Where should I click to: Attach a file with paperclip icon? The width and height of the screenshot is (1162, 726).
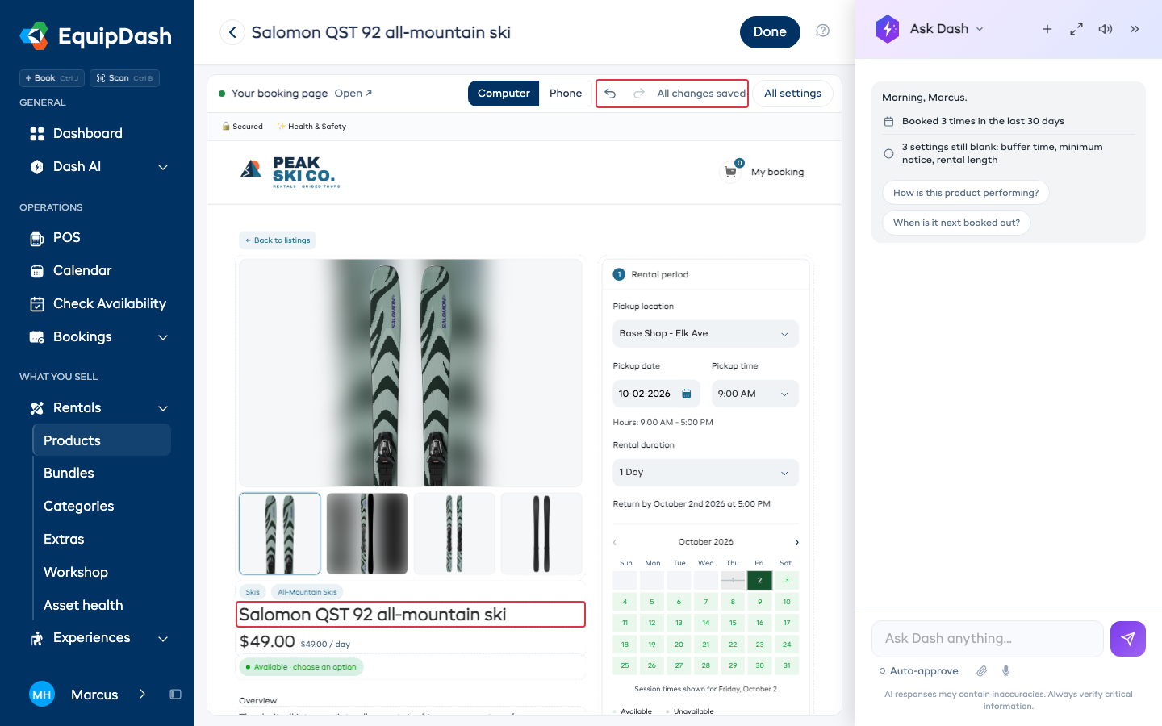click(x=982, y=671)
